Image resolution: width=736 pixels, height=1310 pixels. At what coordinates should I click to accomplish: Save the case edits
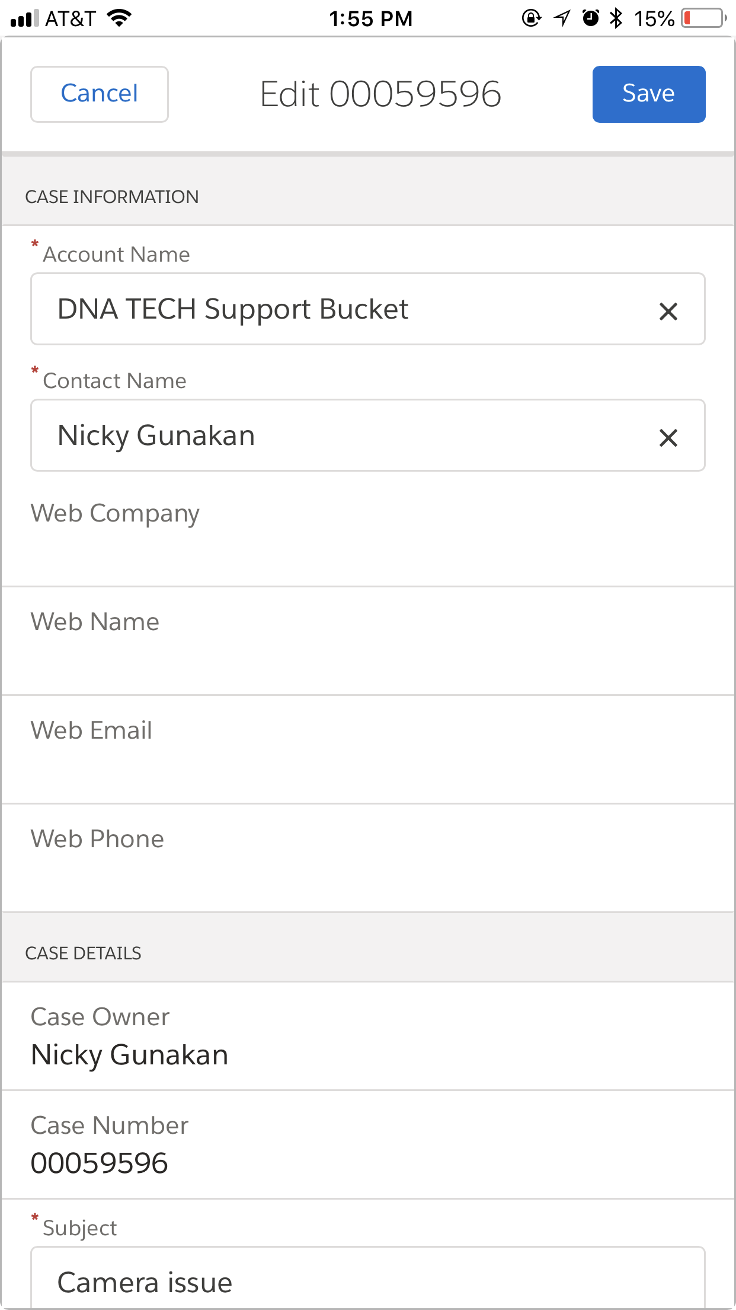click(x=648, y=94)
